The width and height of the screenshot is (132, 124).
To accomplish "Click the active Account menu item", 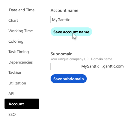I will [22, 104].
